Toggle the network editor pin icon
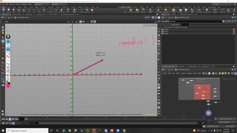 point(233,70)
